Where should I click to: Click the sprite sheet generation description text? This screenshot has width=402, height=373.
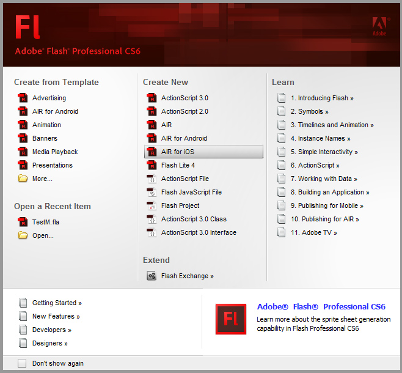(x=324, y=323)
